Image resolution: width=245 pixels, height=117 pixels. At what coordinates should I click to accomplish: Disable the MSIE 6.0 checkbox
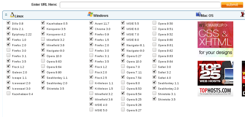point(123,28)
